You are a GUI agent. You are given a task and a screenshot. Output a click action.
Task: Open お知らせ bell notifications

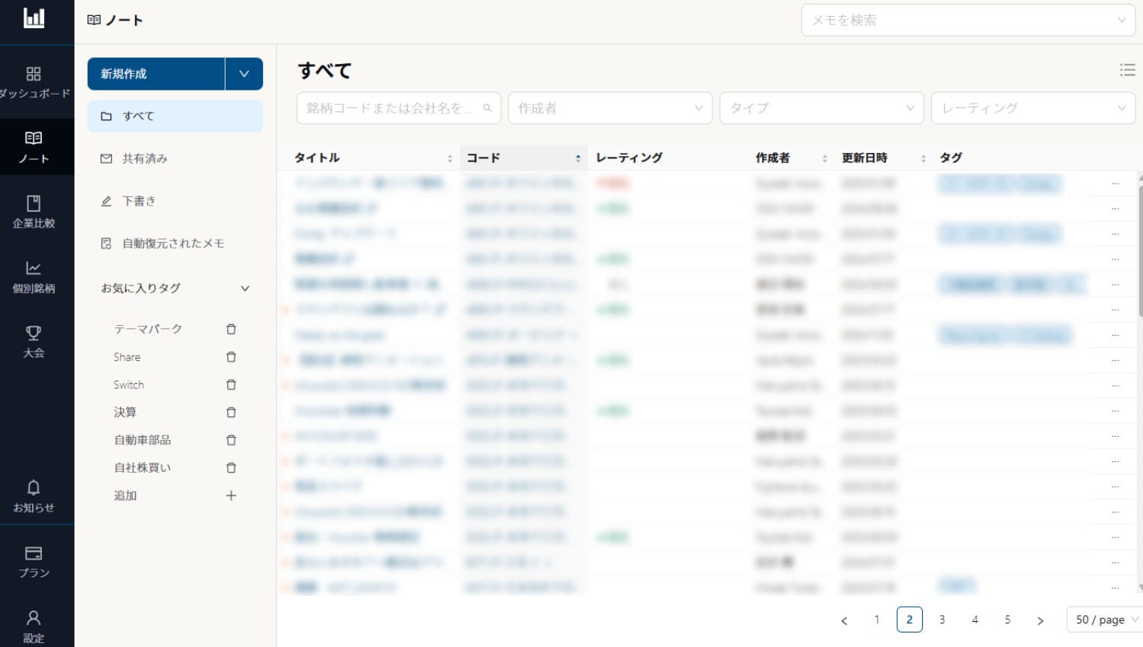pos(34,488)
